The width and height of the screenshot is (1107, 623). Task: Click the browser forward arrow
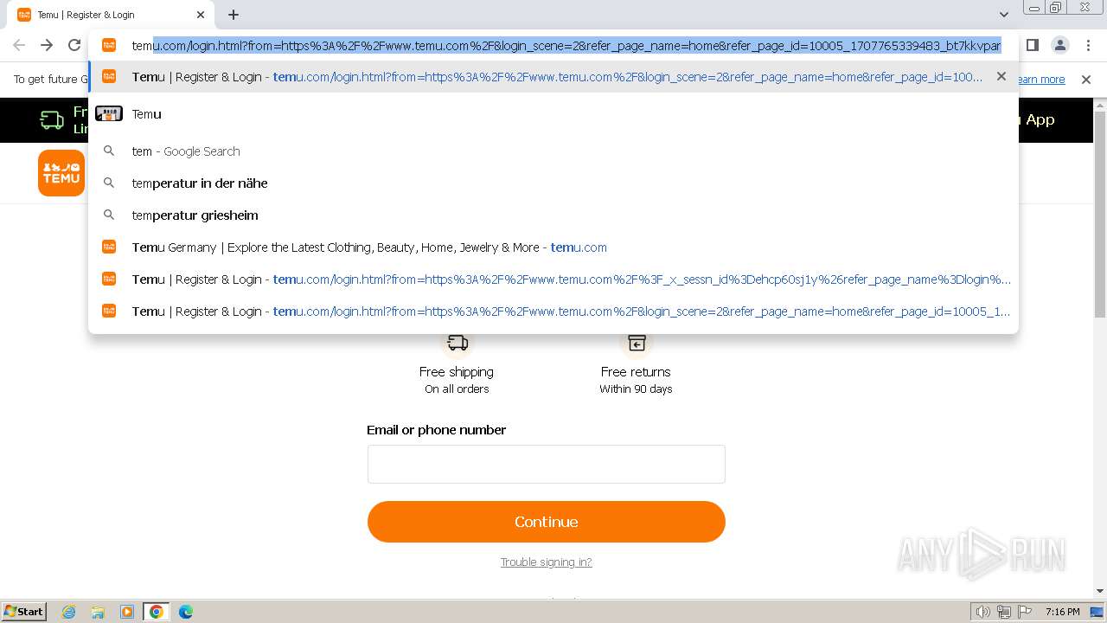(x=47, y=45)
